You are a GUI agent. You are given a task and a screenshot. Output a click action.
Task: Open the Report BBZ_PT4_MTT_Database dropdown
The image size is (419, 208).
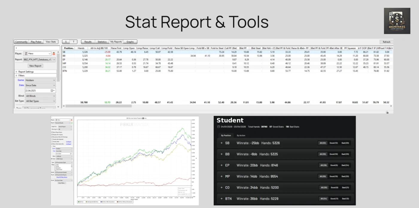click(40, 59)
